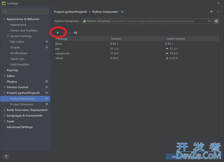Select the jieba package row

click(137, 44)
